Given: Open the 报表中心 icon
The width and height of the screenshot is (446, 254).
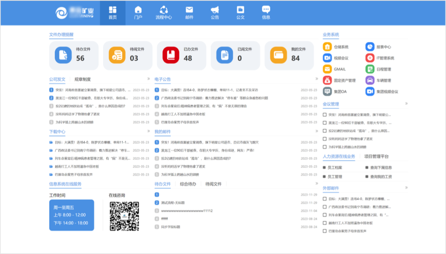Looking at the screenshot, I should [x=370, y=47].
